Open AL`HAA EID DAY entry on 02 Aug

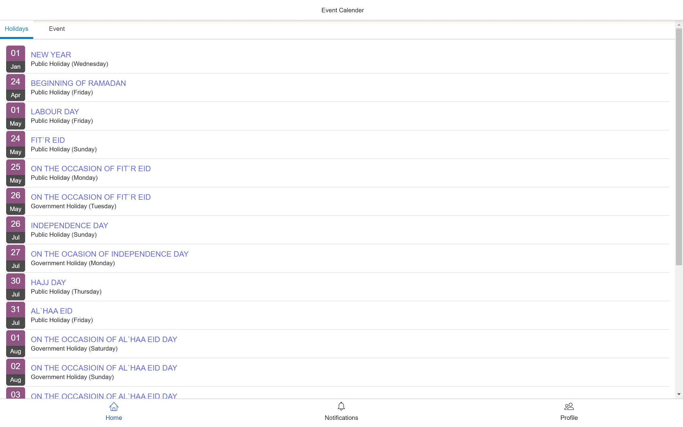pyautogui.click(x=104, y=368)
